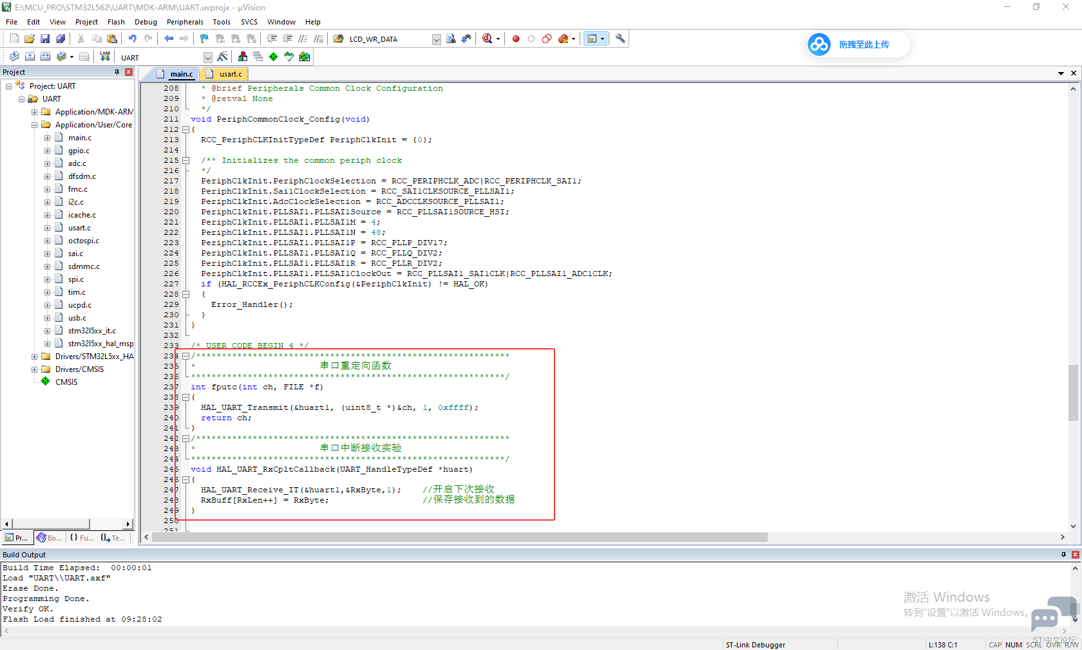Expand Drivers/CMSIS folder
The image size is (1082, 650).
34,369
